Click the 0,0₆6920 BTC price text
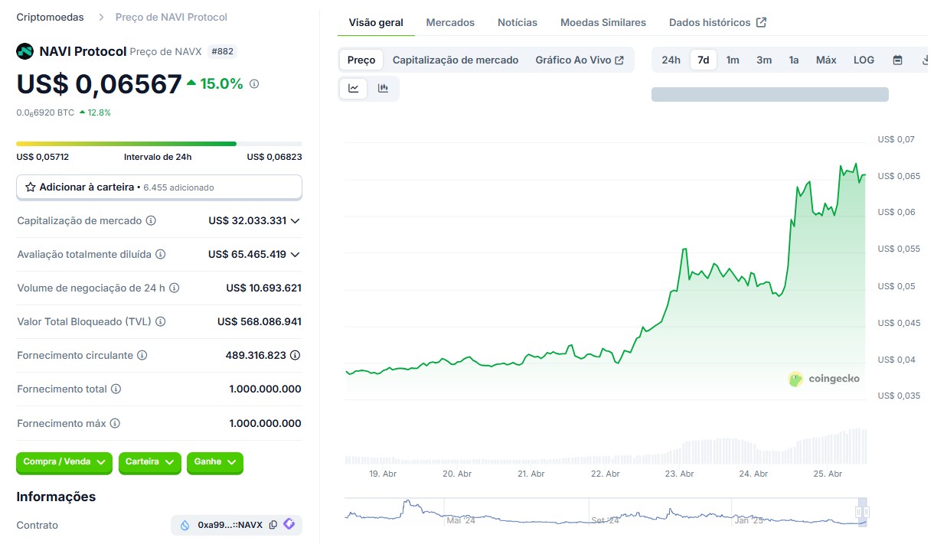This screenshot has width=947, height=544. (45, 112)
